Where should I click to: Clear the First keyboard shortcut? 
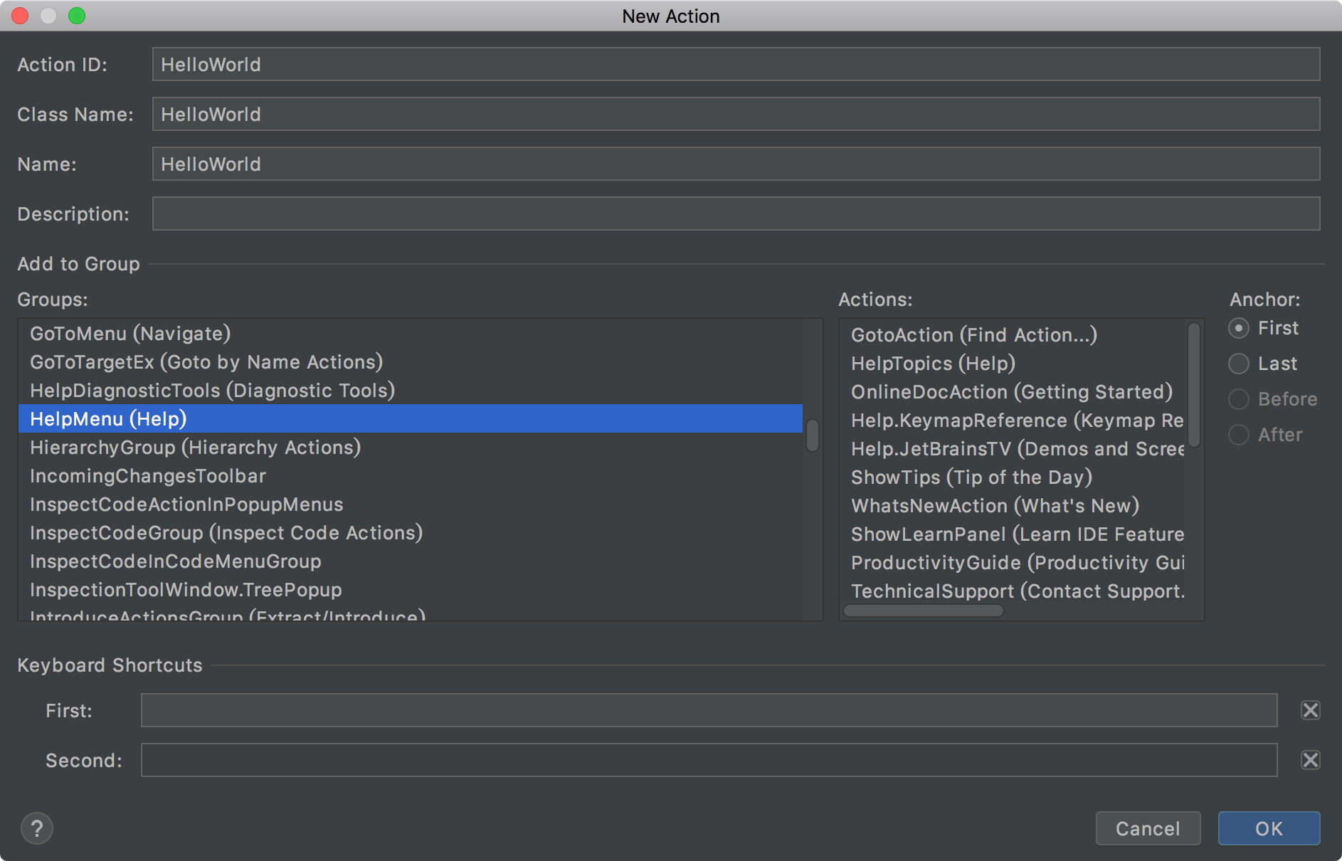1310,710
